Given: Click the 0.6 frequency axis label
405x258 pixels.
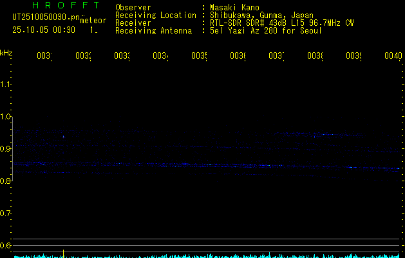Looking at the screenshot, I should click(5, 245).
